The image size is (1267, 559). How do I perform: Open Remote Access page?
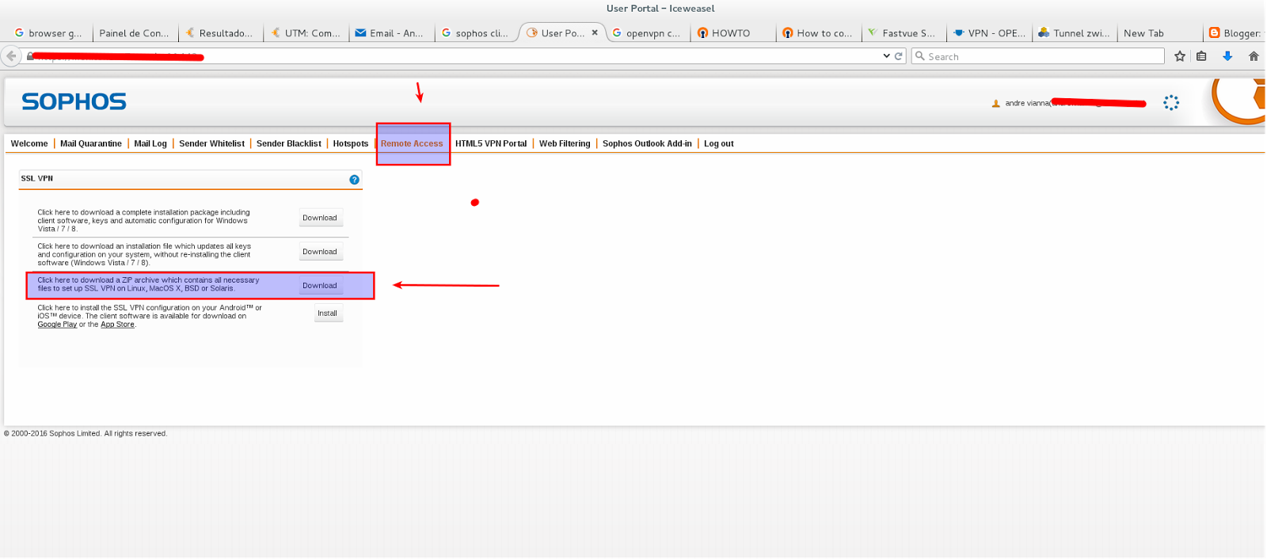point(412,143)
